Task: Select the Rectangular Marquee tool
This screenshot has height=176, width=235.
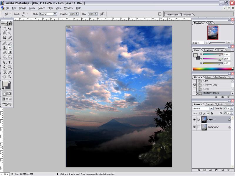Action: coord(4,29)
